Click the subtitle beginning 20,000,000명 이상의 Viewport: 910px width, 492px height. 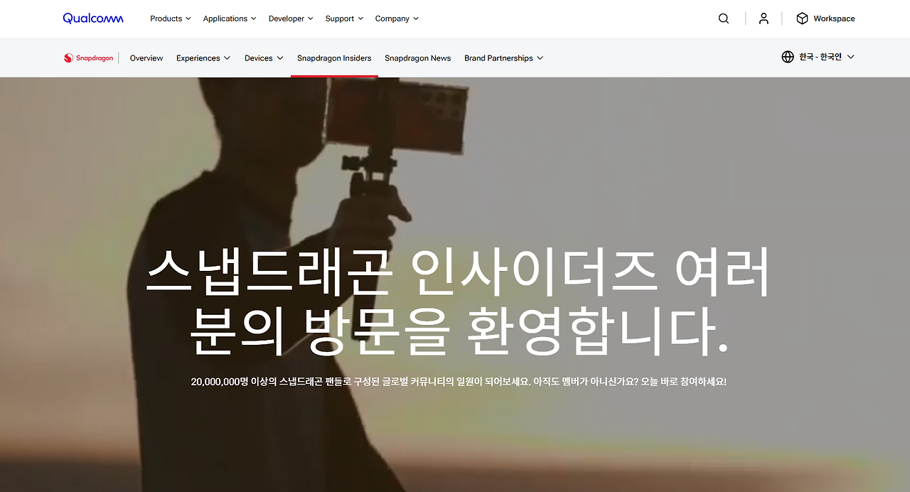[x=459, y=382]
